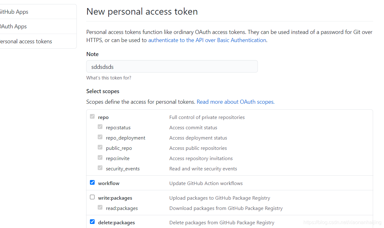384x228 pixels.
Task: Open Read more about OAuth scopes link
Action: pos(235,102)
